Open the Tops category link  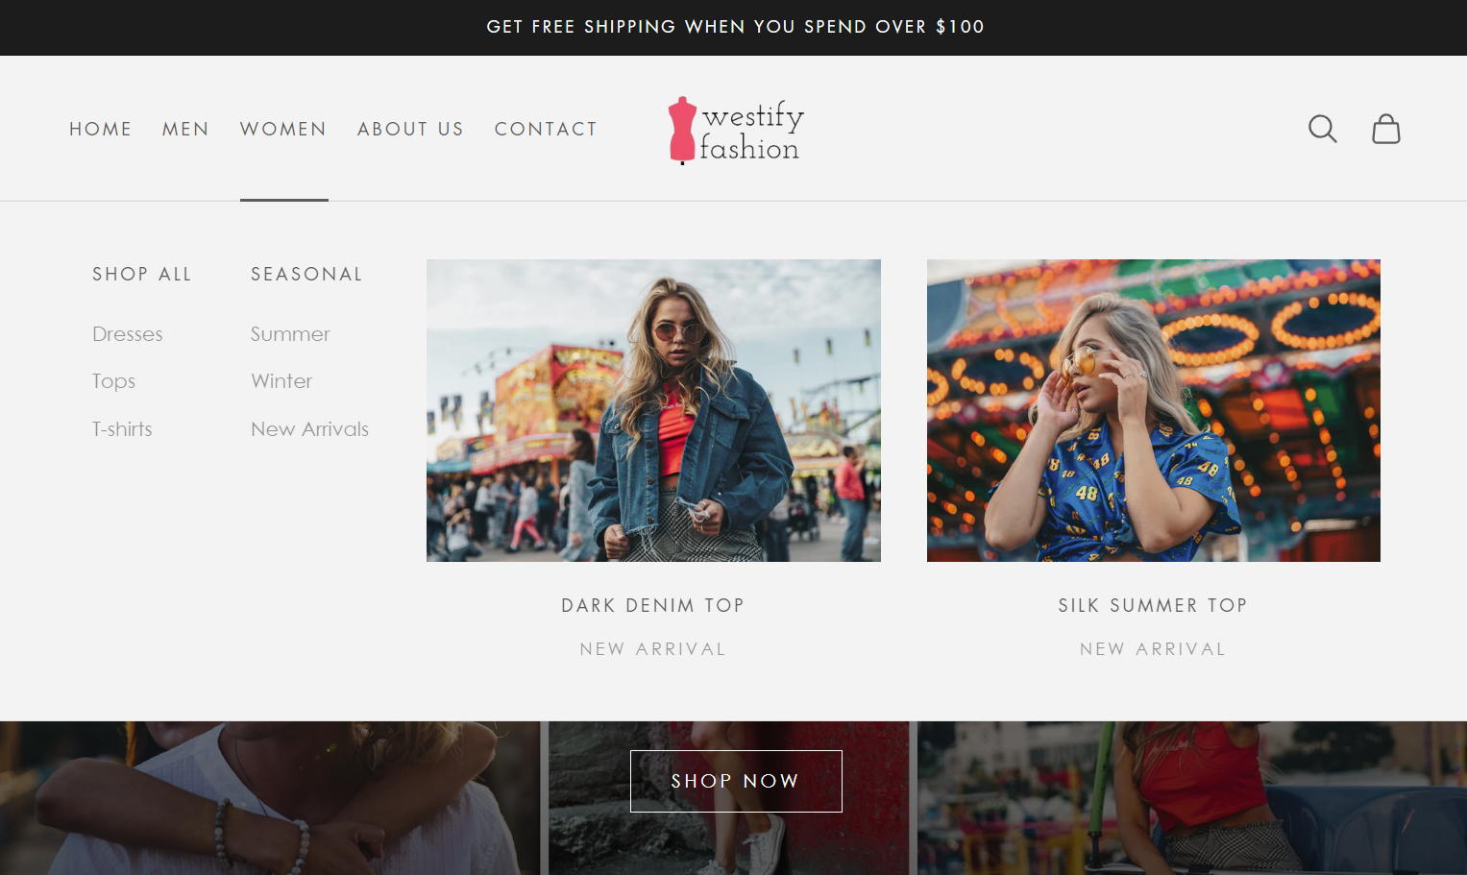pos(113,381)
